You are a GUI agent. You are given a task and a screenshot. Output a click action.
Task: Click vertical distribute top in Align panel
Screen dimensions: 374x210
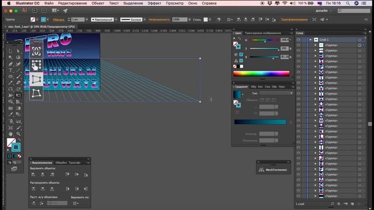pos(33,189)
